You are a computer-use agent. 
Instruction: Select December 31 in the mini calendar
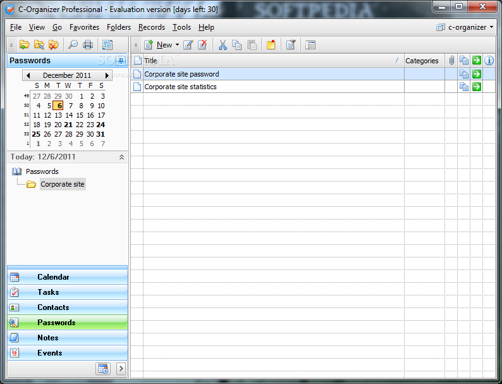click(101, 134)
